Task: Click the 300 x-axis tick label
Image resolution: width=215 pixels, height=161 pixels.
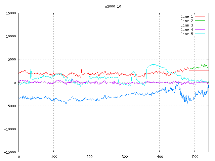Action: (x=124, y=157)
